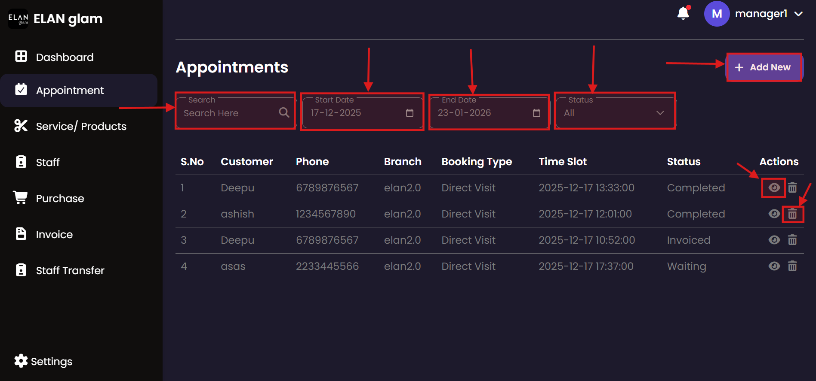Open the Start Date calendar picker
Image resolution: width=816 pixels, height=381 pixels.
pyautogui.click(x=410, y=113)
